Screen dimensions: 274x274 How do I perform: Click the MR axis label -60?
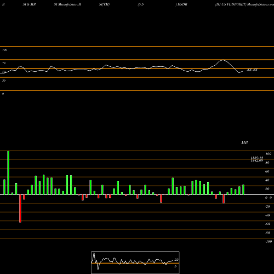pyautogui.click(x=267, y=224)
